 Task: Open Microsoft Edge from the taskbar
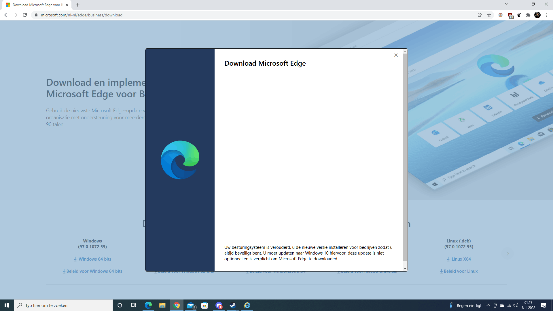[148, 305]
